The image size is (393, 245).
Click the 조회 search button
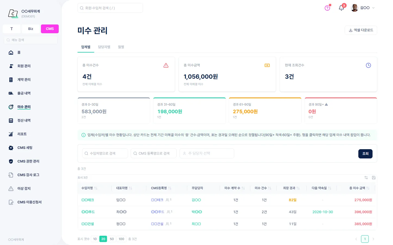tap(365, 154)
